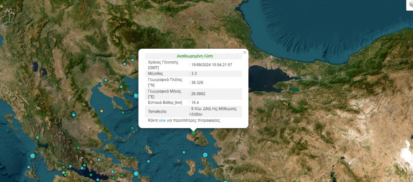The width and height of the screenshot is (413, 182).
Task: Close the earthquake info popup
Action: [245, 52]
